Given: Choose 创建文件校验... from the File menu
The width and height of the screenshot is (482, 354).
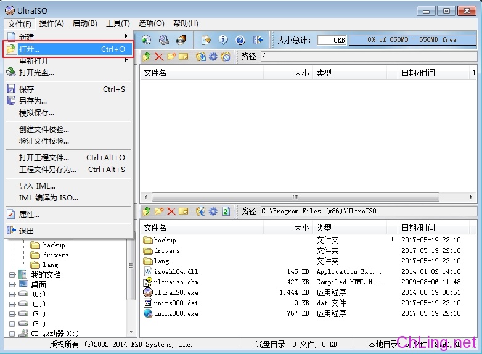Looking at the screenshot, I should tap(69, 129).
